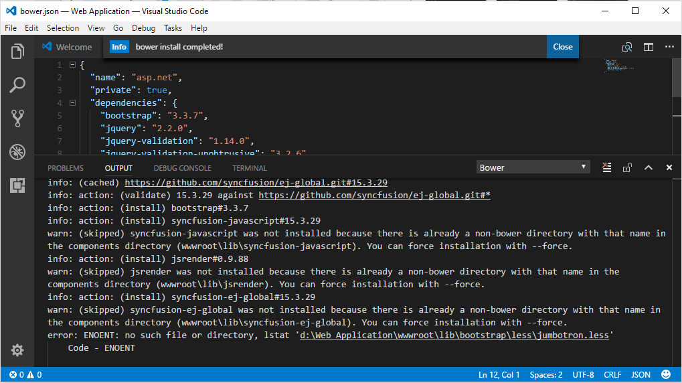Switch to the TERMINAL panel tab
The image size is (682, 383).
[x=249, y=168]
